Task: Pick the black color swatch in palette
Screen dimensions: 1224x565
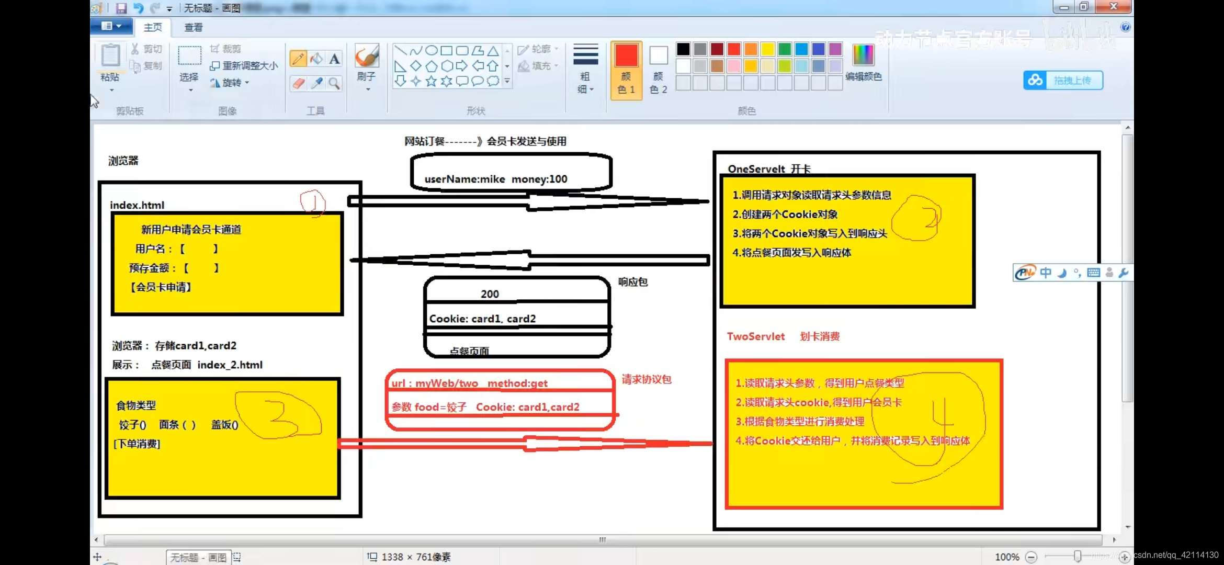Action: point(683,49)
